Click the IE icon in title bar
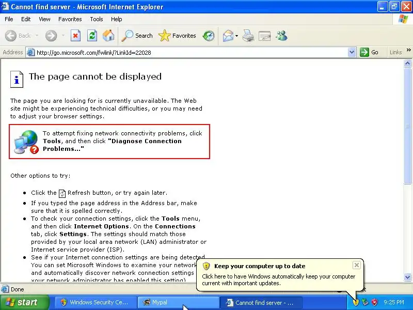413x310 pixels. pyautogui.click(x=5, y=6)
